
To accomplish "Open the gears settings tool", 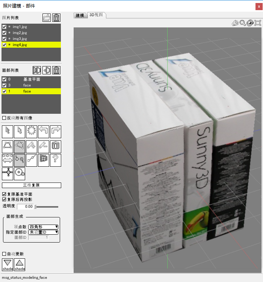I will 20,173.
